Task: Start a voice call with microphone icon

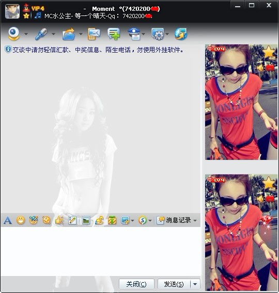Action: tap(41, 34)
